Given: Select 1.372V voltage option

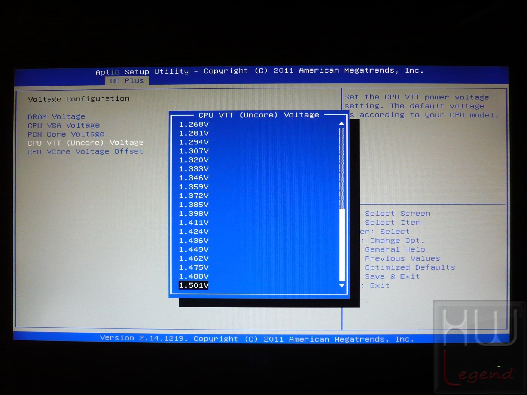Looking at the screenshot, I should click(x=194, y=196).
